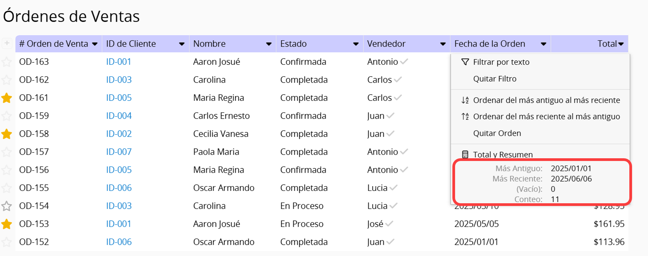Click the newest-to-oldest sort icon
Image resolution: width=648 pixels, height=256 pixels.
[x=465, y=117]
